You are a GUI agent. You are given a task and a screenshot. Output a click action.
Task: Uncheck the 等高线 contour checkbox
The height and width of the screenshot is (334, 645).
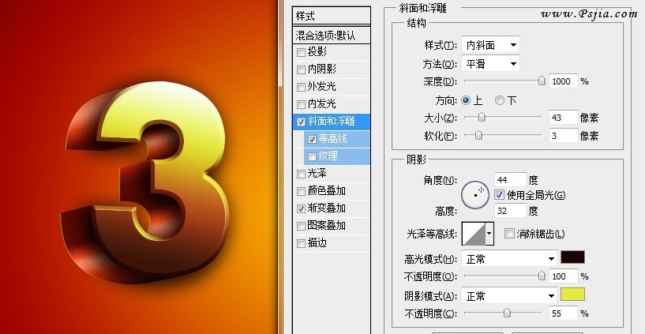point(312,139)
